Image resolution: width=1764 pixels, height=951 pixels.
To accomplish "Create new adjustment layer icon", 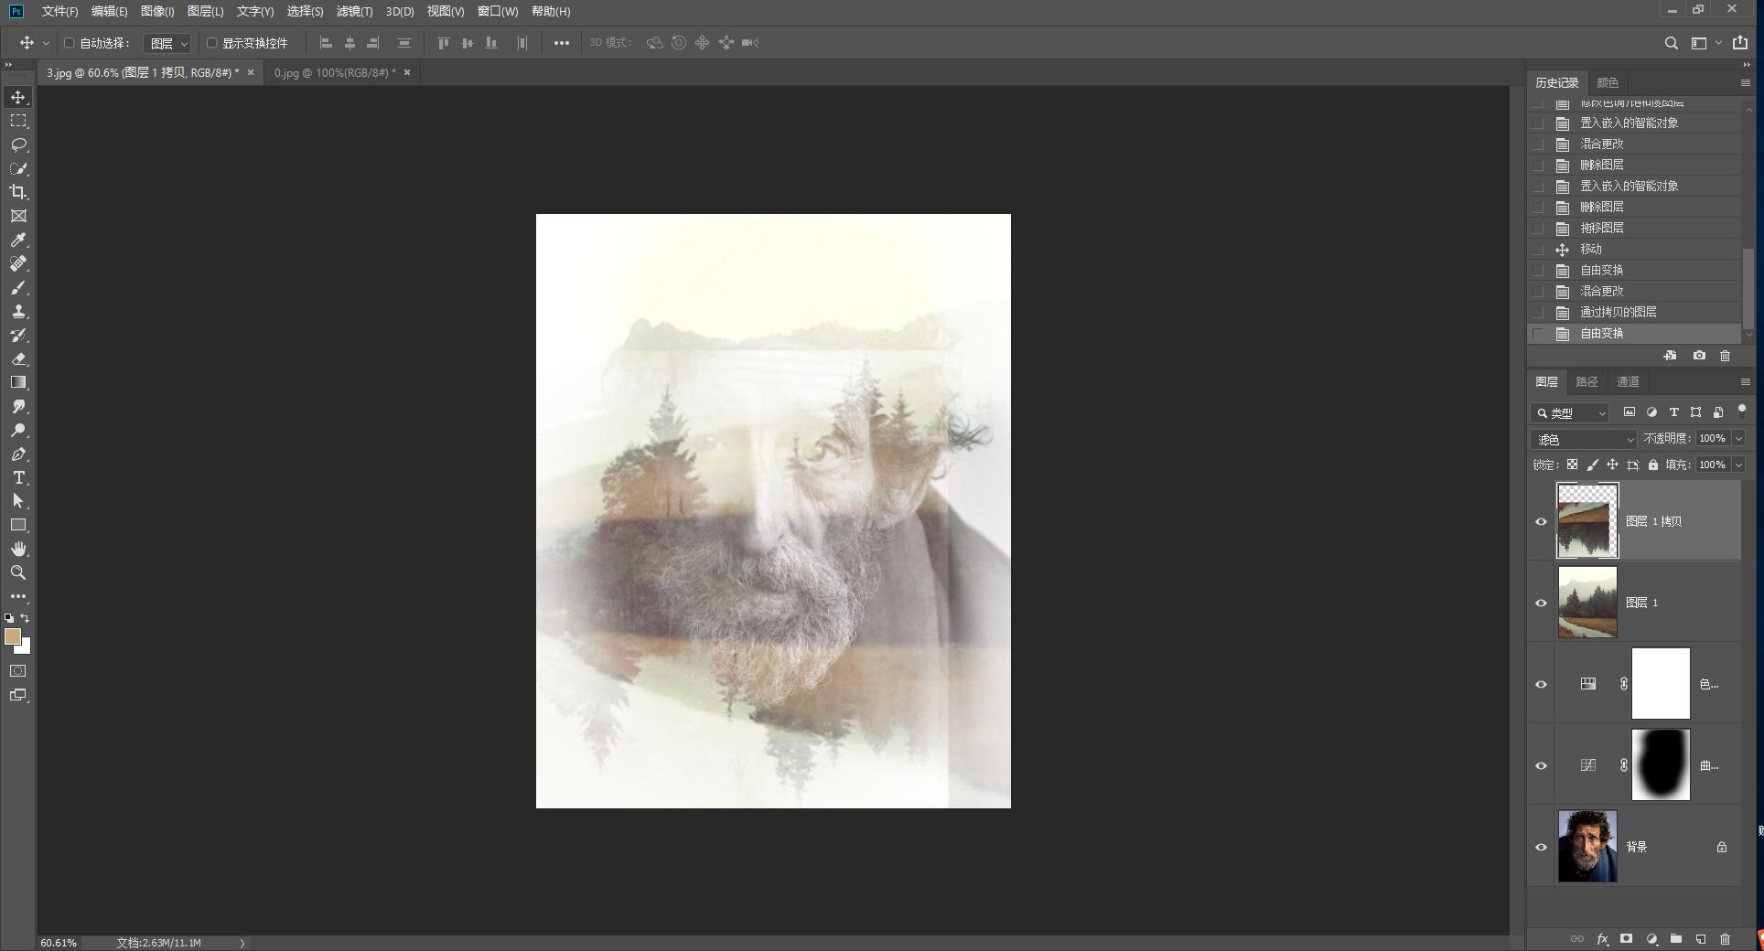I will click(1651, 939).
